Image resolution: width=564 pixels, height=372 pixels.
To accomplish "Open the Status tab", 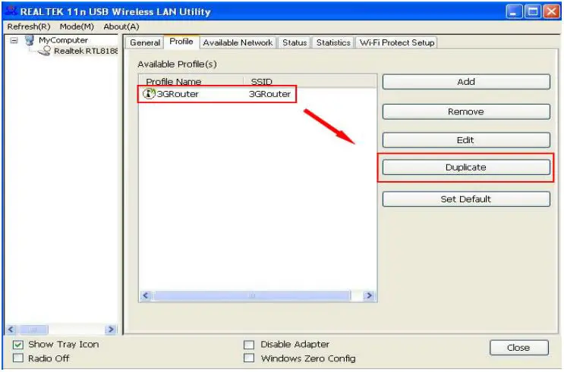I will point(295,42).
